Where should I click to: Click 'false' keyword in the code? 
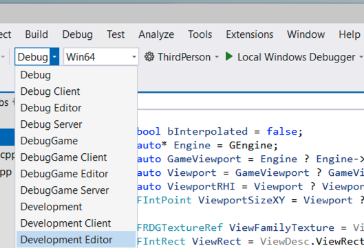point(282,131)
